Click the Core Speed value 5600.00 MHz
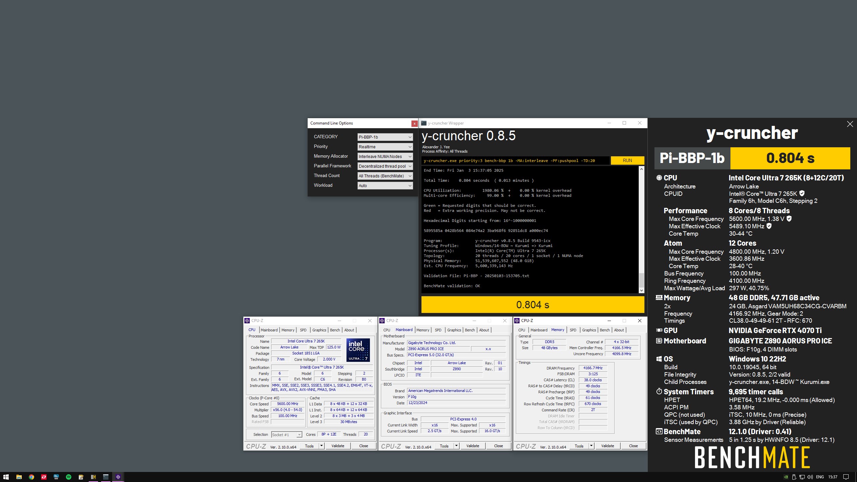This screenshot has height=482, width=857. tap(288, 404)
